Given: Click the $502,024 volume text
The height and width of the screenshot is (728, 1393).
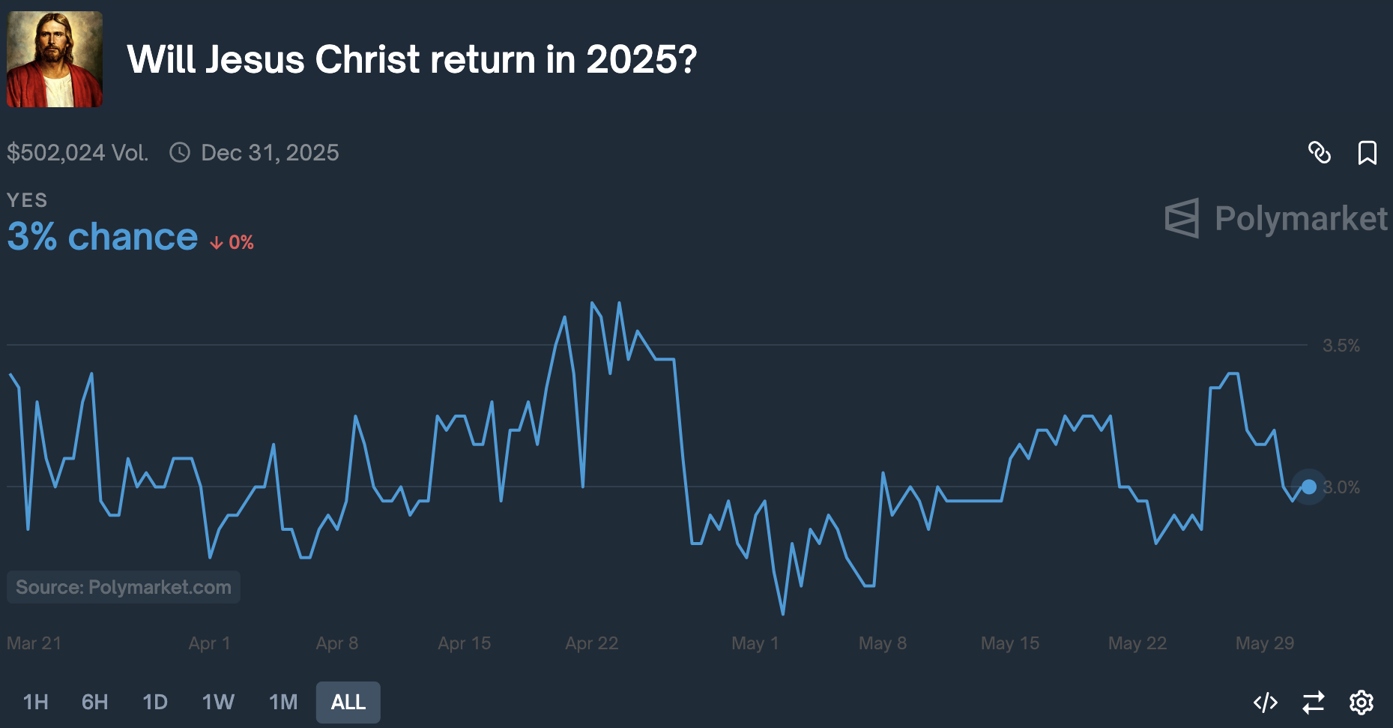Looking at the screenshot, I should 77,153.
